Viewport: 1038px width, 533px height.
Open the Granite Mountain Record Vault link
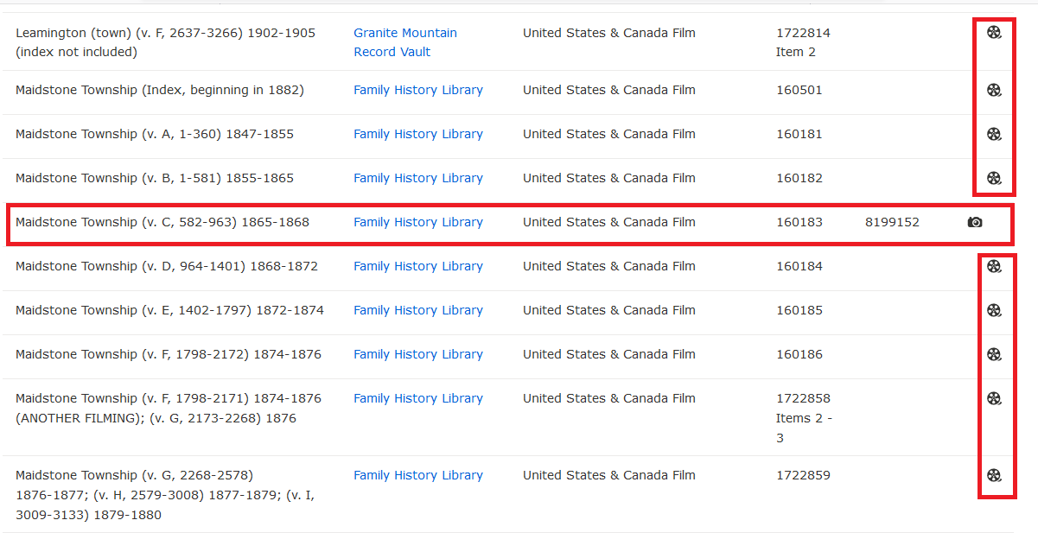[x=404, y=41]
